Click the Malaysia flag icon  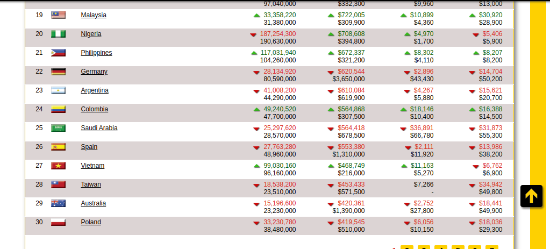pyautogui.click(x=58, y=15)
